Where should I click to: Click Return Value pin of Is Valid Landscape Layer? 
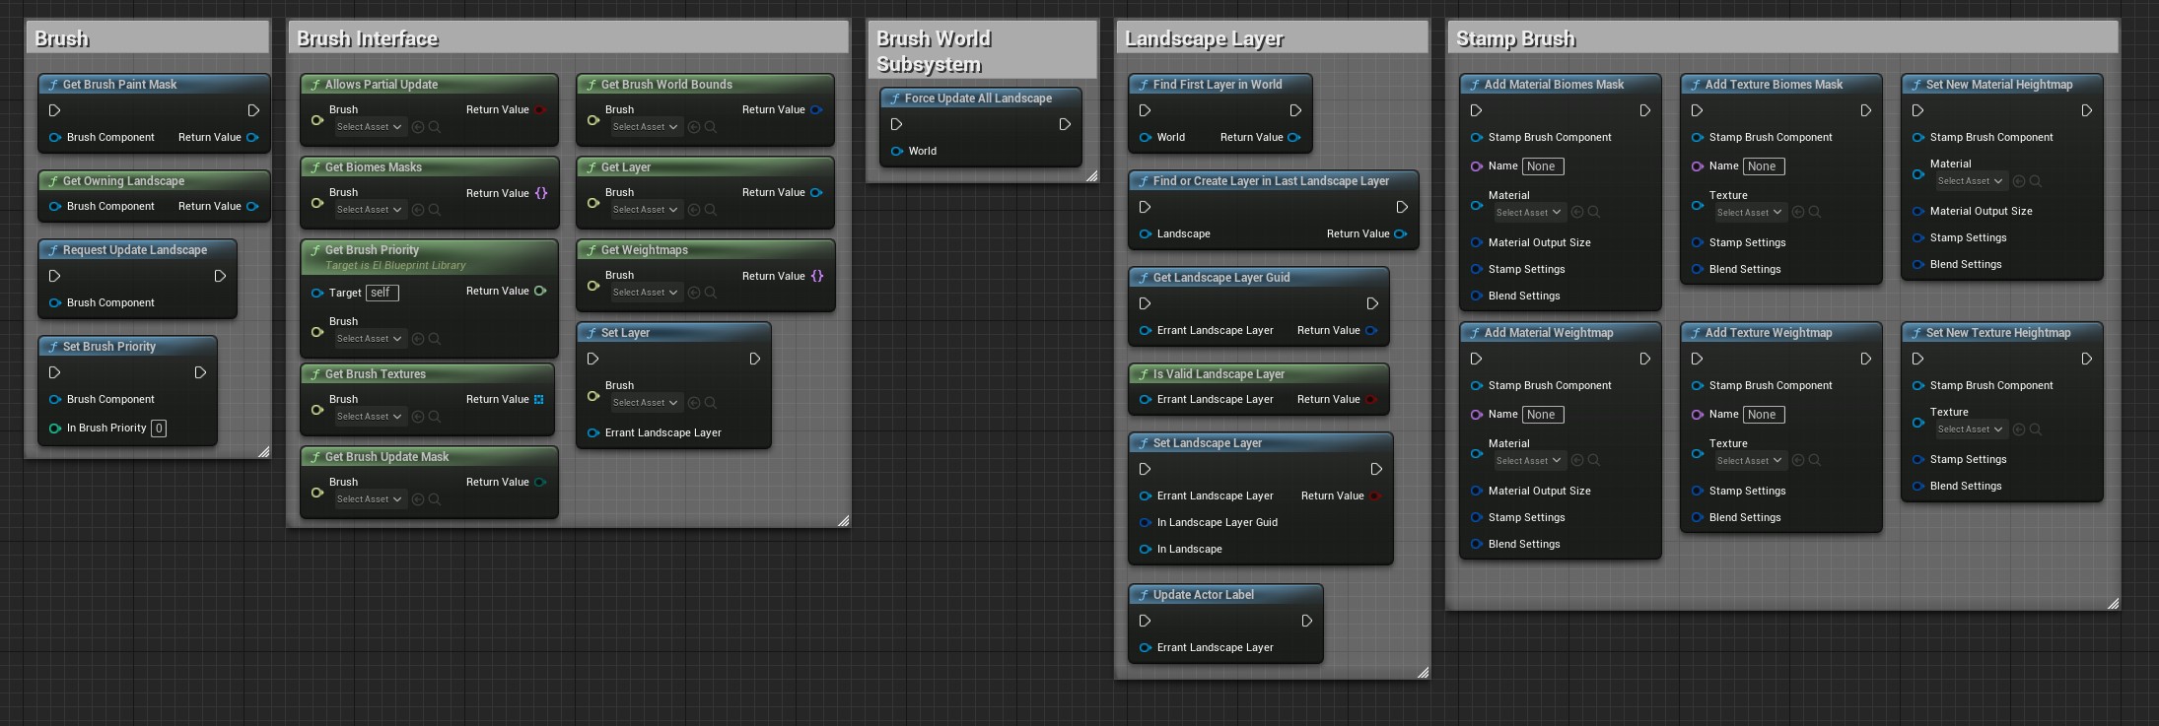[x=1371, y=399]
